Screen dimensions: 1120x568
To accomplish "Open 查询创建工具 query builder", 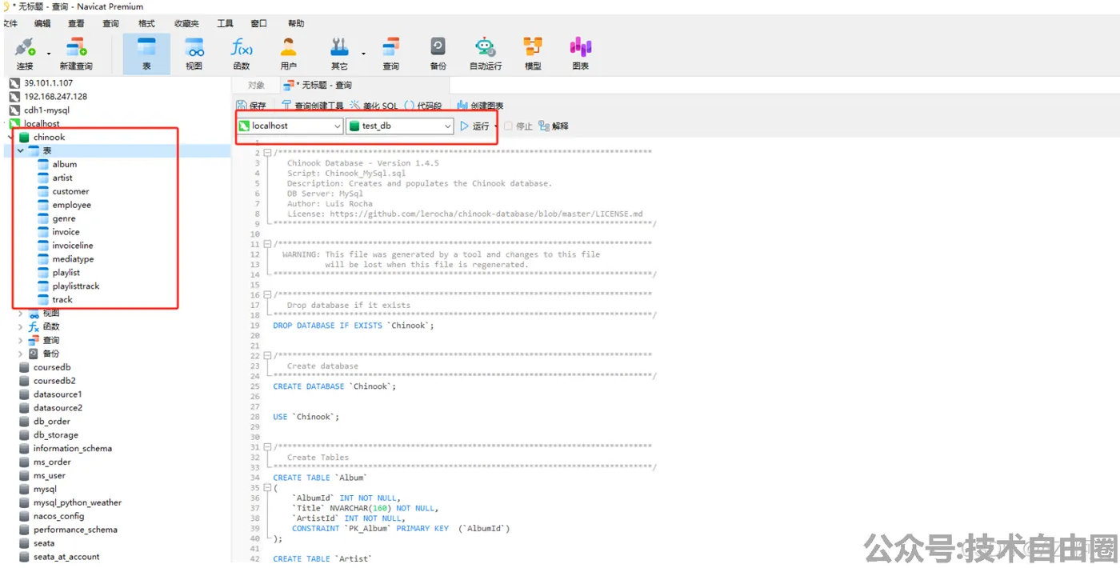I will click(312, 106).
